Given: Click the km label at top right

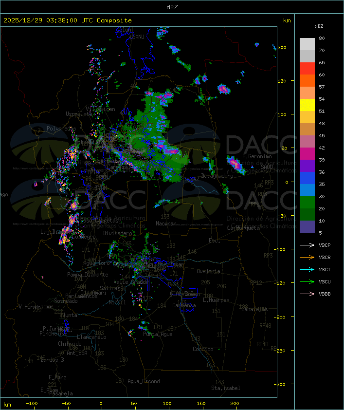Looking at the screenshot, I should [x=287, y=20].
